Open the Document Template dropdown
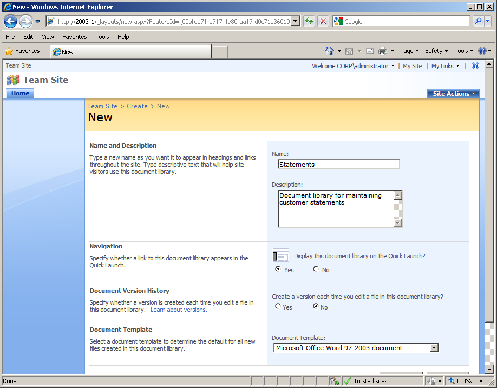This screenshot has width=497, height=388. point(434,347)
